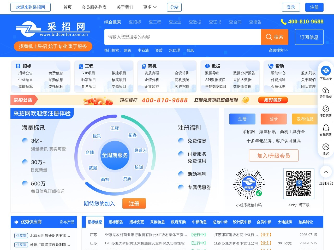Click the 帮助 heart icon

pos(271,66)
